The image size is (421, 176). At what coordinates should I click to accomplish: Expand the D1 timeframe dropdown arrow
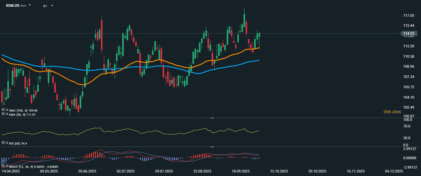pos(52,6)
